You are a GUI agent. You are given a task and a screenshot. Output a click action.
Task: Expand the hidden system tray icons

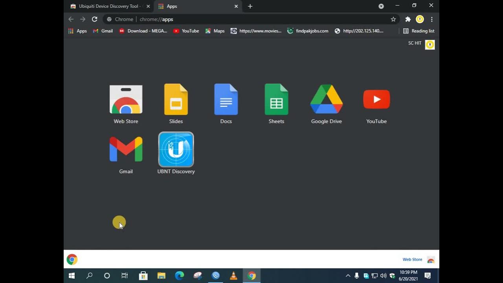(x=348, y=276)
